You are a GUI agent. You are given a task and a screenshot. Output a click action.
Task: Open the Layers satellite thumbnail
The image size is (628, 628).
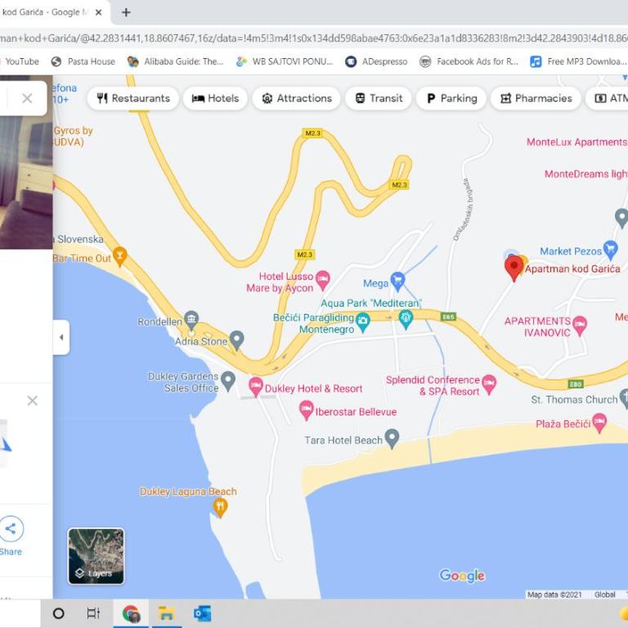(x=96, y=556)
